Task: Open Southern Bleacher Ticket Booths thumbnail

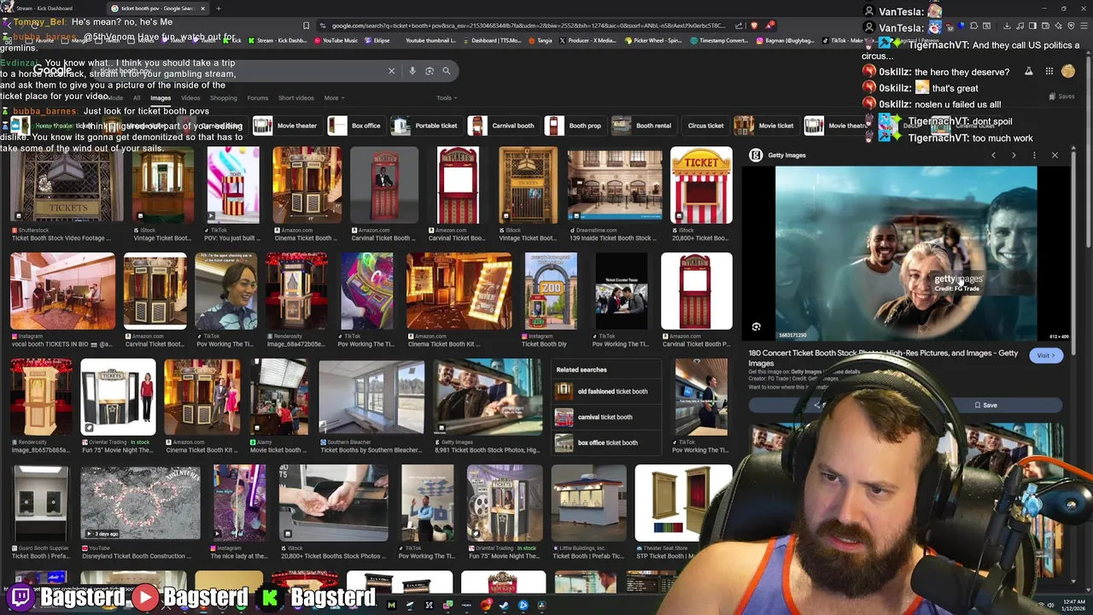Action: (x=371, y=397)
